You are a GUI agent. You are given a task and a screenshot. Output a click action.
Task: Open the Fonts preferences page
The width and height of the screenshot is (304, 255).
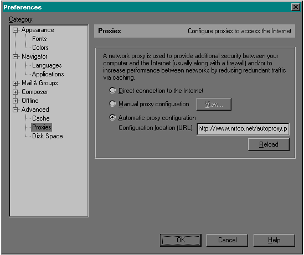[39, 39]
